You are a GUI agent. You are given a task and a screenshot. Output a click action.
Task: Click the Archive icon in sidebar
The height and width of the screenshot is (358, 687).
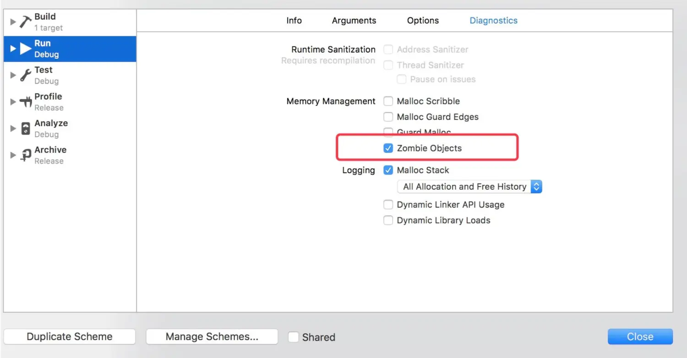tap(26, 155)
